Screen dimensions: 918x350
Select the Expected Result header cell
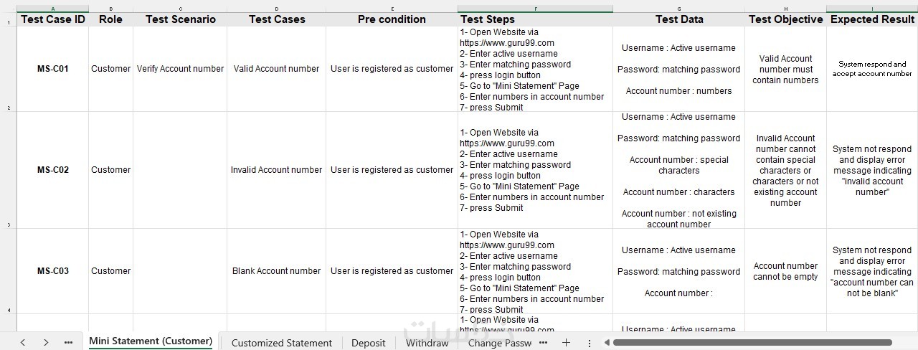872,19
